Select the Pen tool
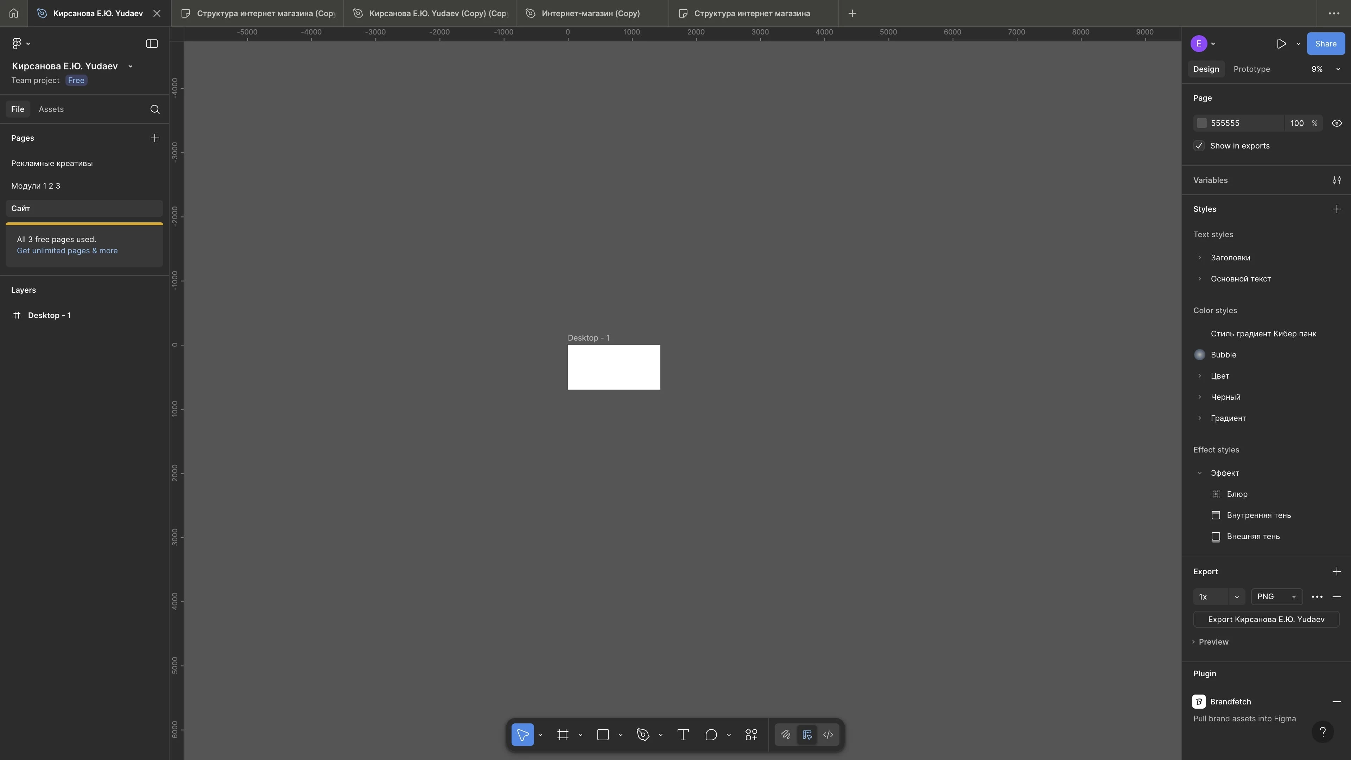 point(643,735)
